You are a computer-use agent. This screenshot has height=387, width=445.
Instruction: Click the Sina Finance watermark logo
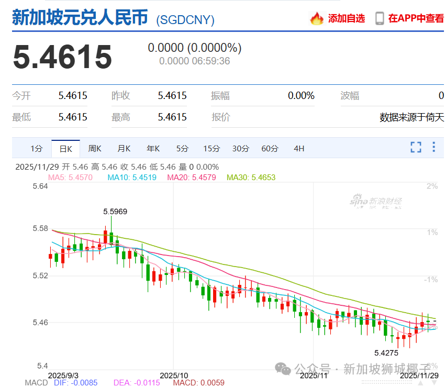[376, 201]
